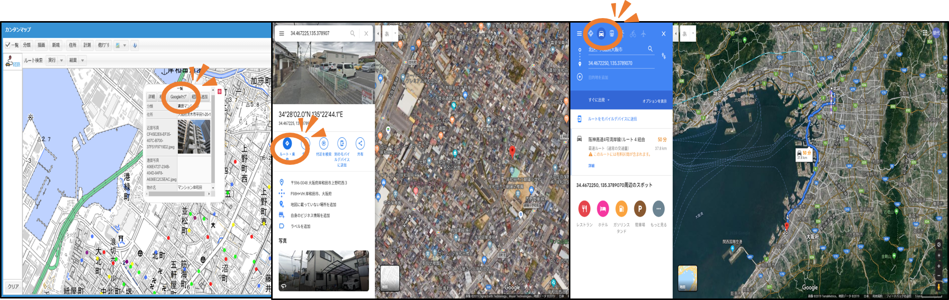The image size is (949, 300).
Task: Toggle the 一覧 checkbox in カンタンマップ toolbar
Action: point(8,45)
